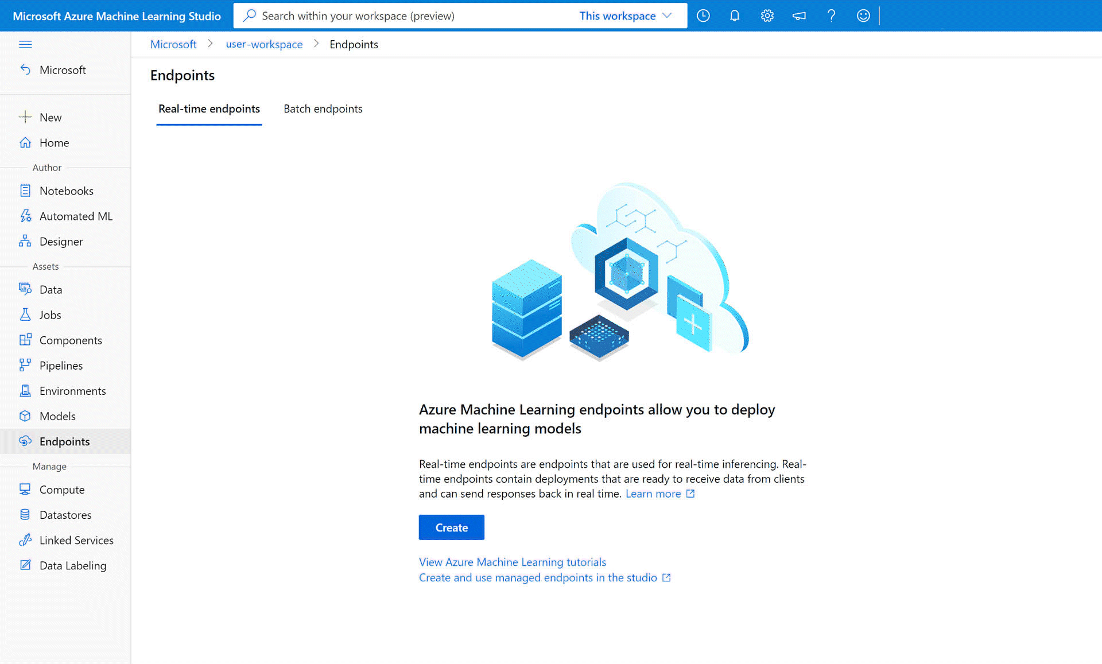1102x664 pixels.
Task: Open recent activity clock icon
Action: [x=703, y=16]
